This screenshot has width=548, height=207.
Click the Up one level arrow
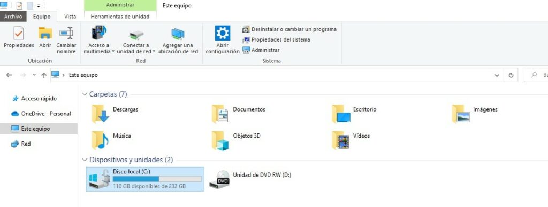(44, 75)
